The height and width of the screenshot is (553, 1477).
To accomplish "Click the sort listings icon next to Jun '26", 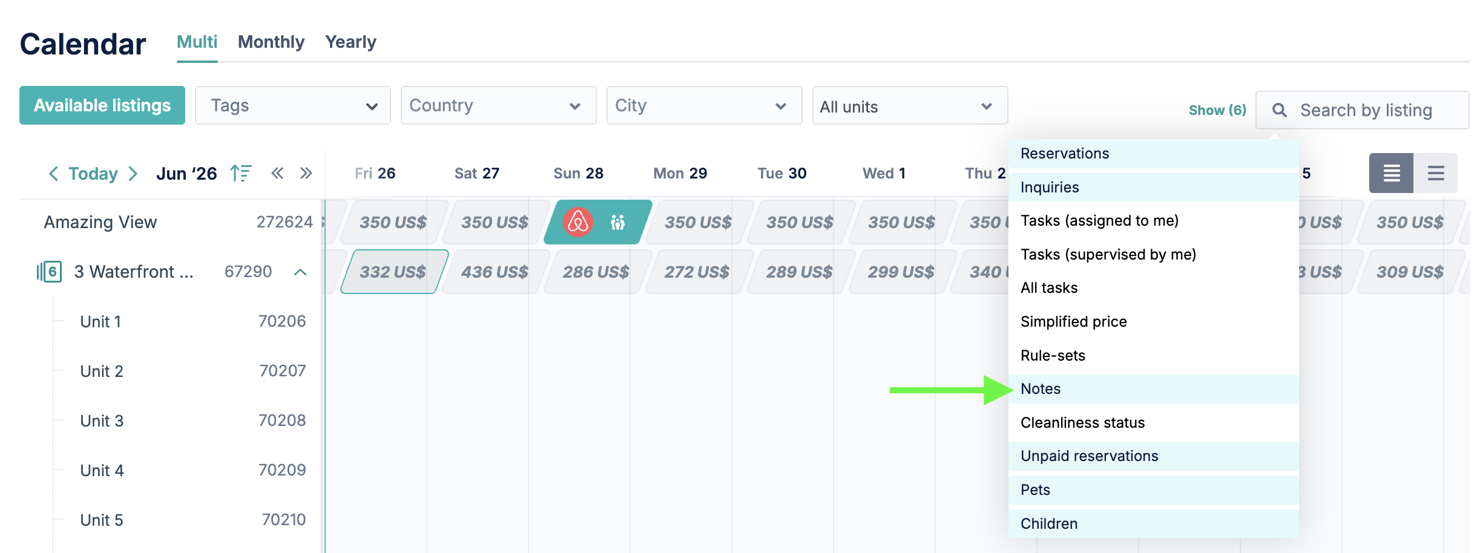I will point(240,174).
